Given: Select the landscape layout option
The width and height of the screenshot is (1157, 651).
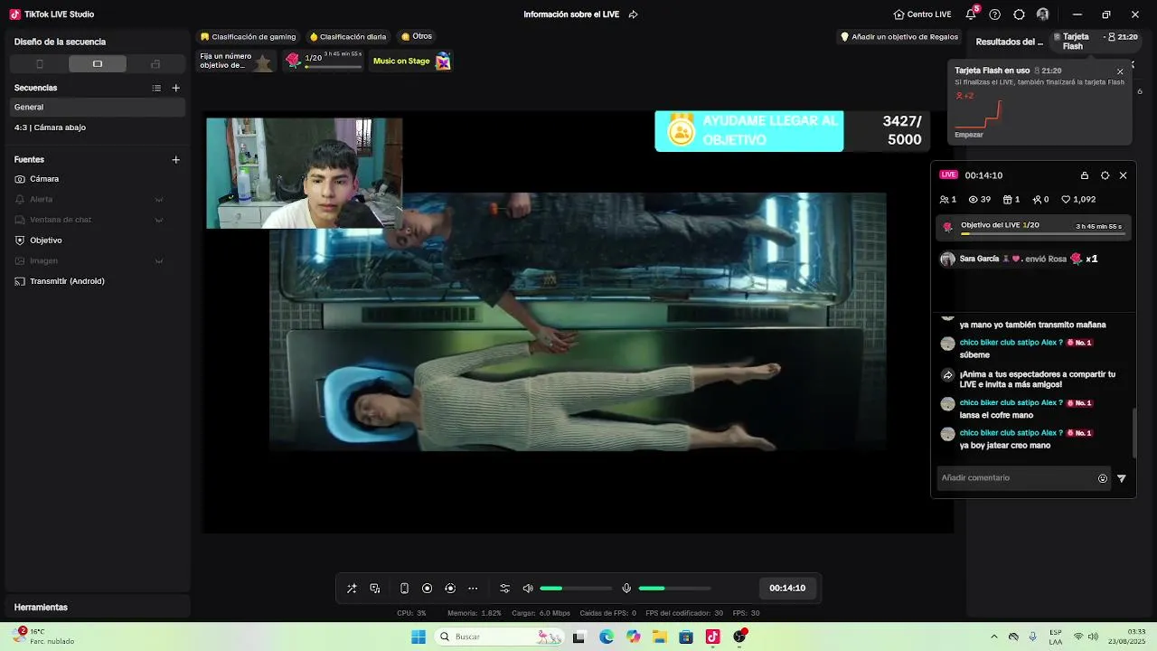Looking at the screenshot, I should coord(98,64).
